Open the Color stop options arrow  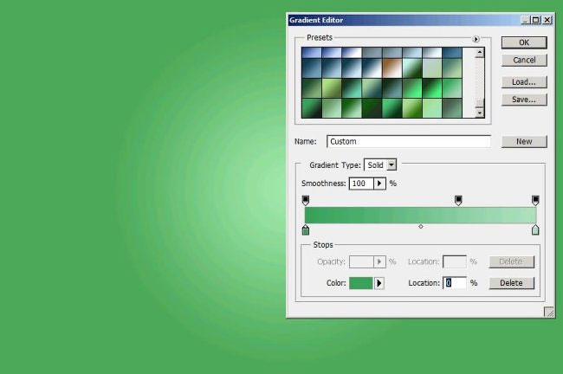click(x=379, y=283)
